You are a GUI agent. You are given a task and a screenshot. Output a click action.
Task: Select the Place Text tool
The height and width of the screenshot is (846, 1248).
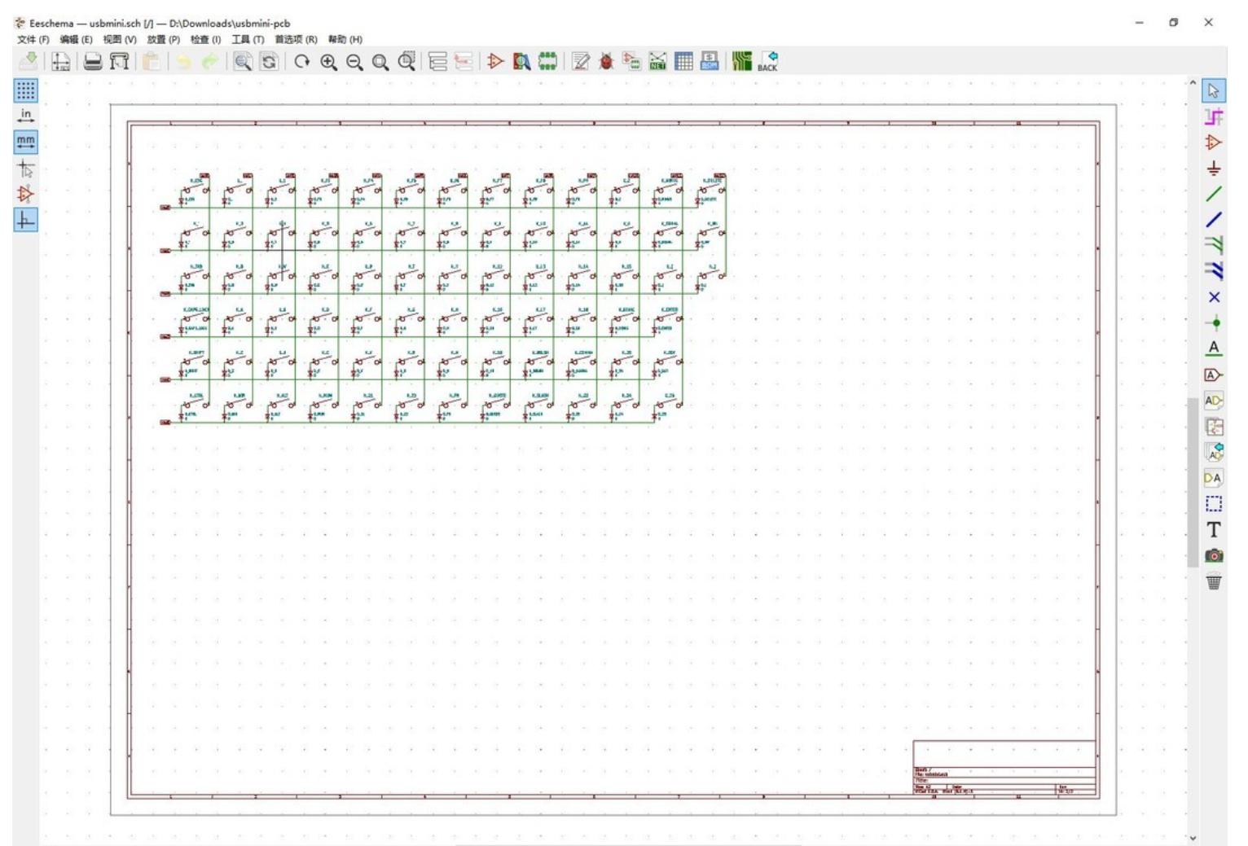click(1214, 530)
